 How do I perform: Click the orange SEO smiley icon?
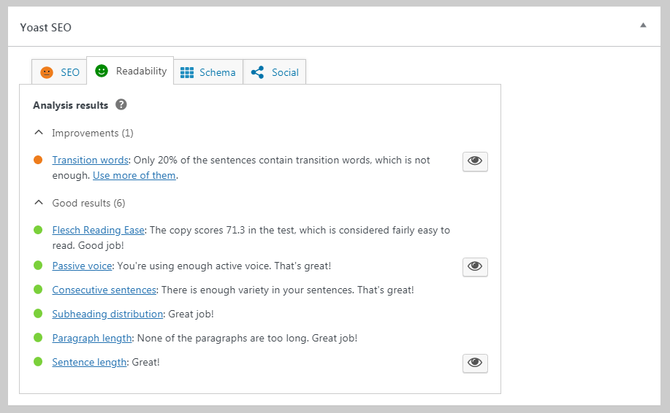tap(47, 72)
